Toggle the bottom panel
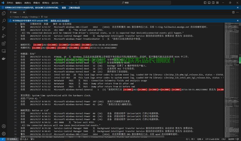 click(209, 3)
